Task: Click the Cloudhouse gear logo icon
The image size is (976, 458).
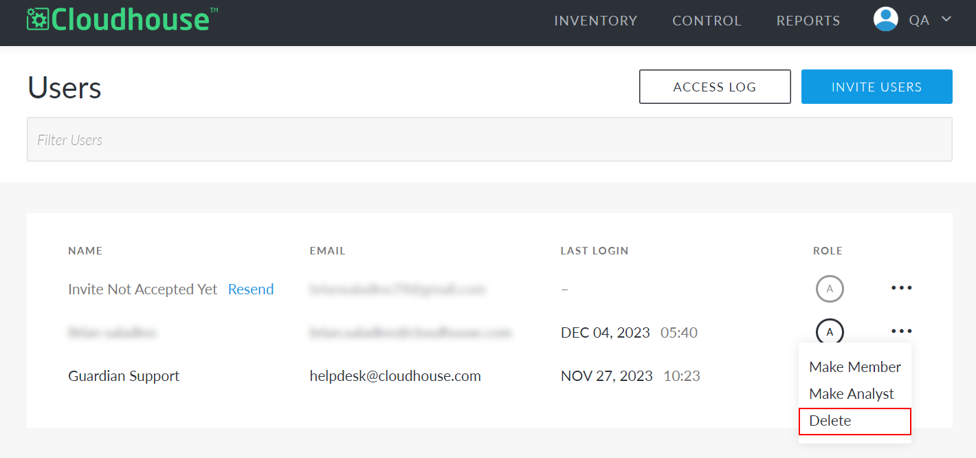Action: coord(38,20)
